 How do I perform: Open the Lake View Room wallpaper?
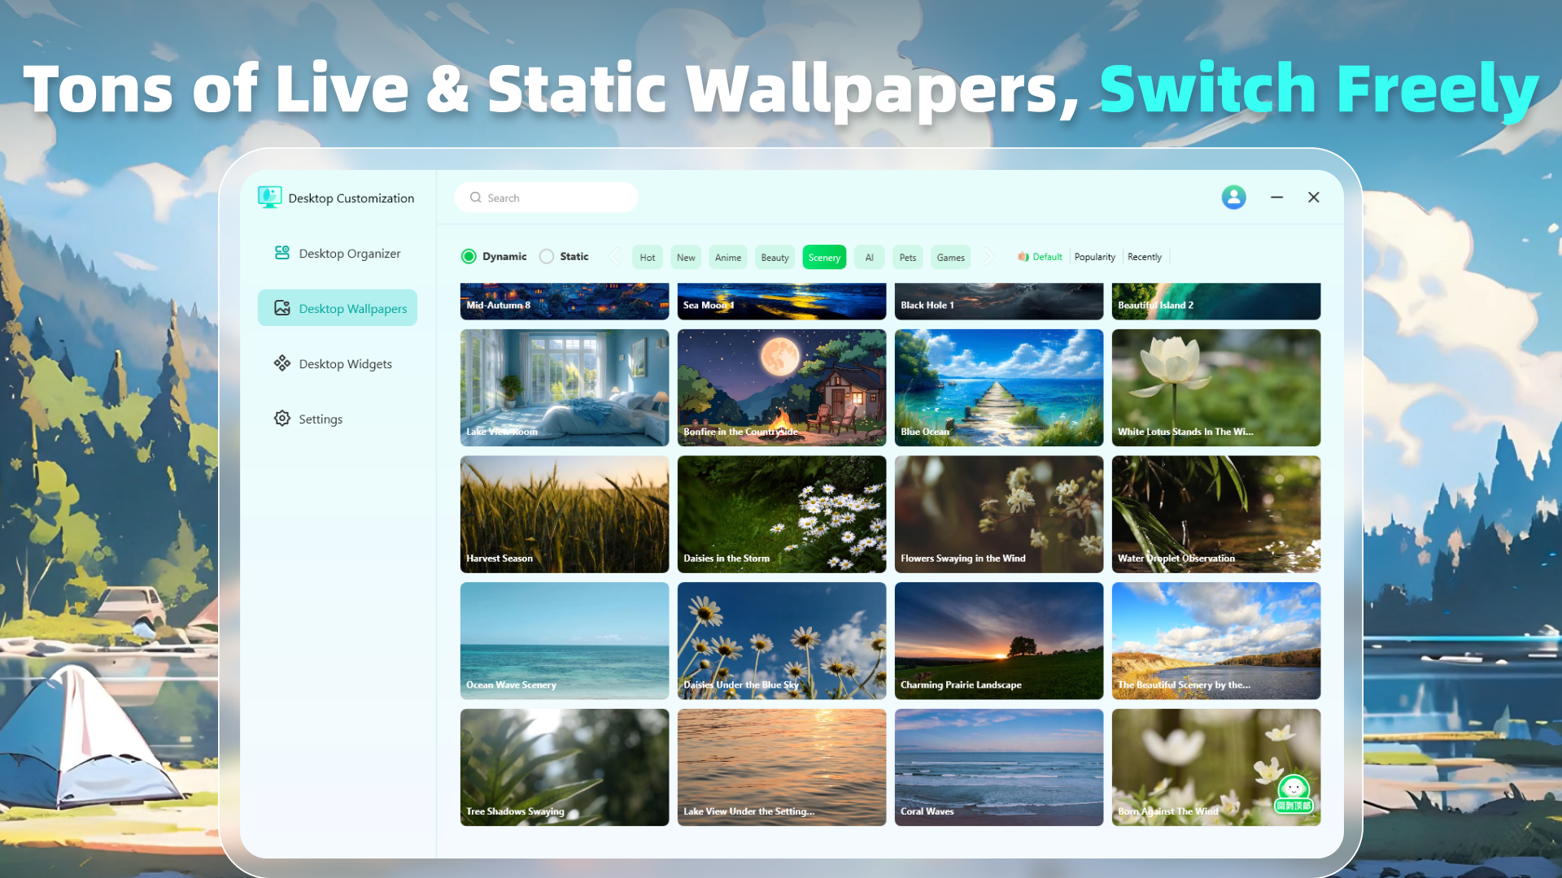pyautogui.click(x=565, y=388)
